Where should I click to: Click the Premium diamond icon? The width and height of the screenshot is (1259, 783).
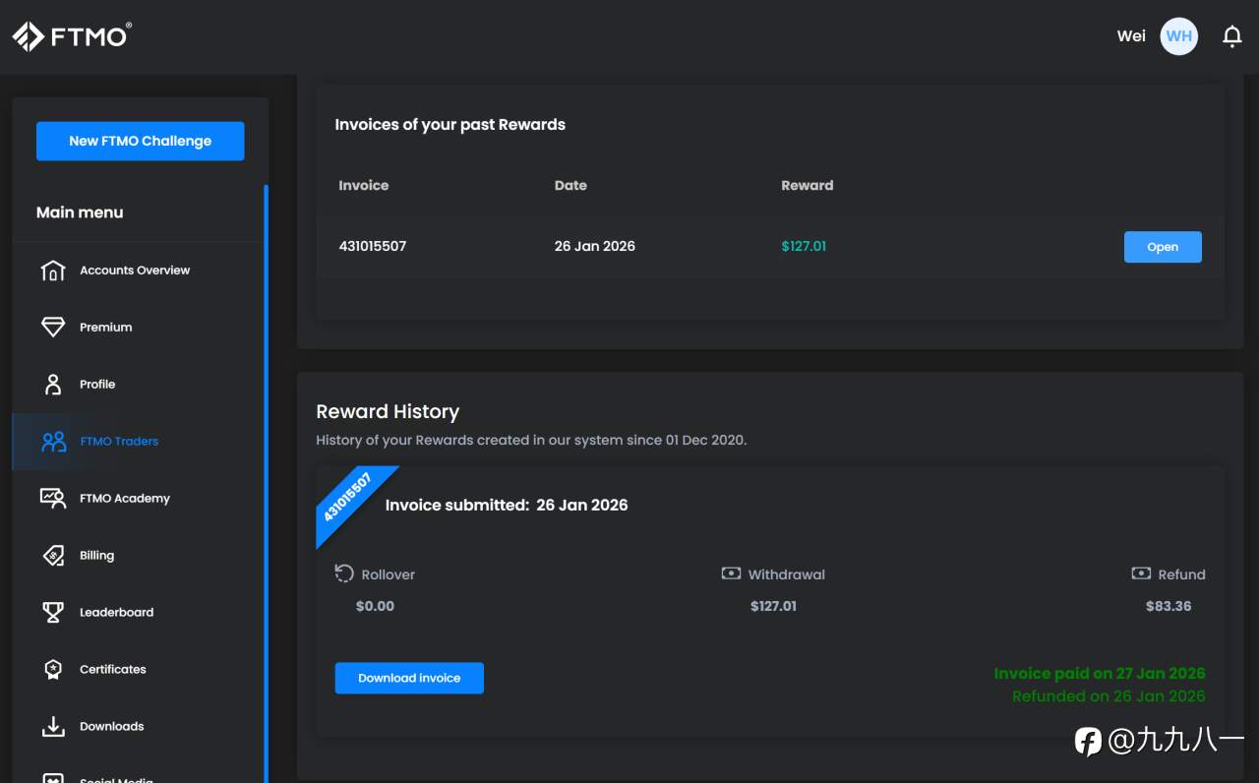[53, 328]
